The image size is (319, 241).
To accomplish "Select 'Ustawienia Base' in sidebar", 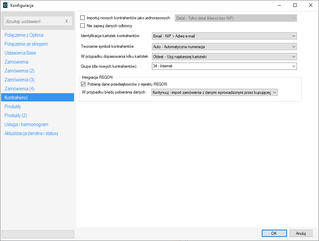I will (x=20, y=53).
